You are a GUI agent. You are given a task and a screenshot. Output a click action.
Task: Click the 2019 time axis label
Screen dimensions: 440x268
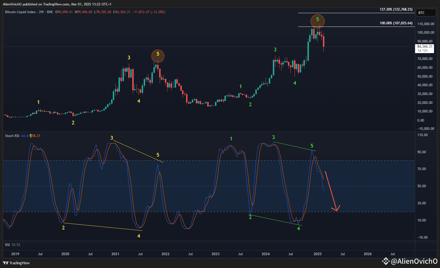pos(15,254)
